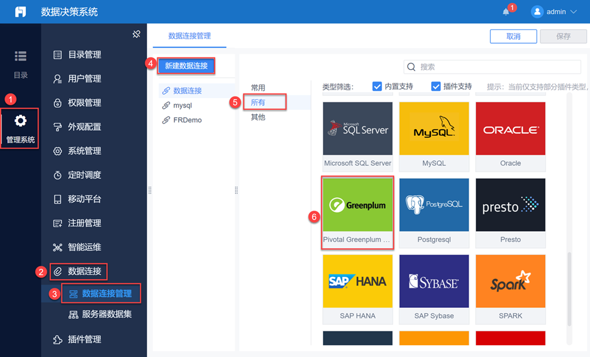Click the 系统管理 gear icon
Image resolution: width=590 pixels, height=357 pixels.
point(57,151)
